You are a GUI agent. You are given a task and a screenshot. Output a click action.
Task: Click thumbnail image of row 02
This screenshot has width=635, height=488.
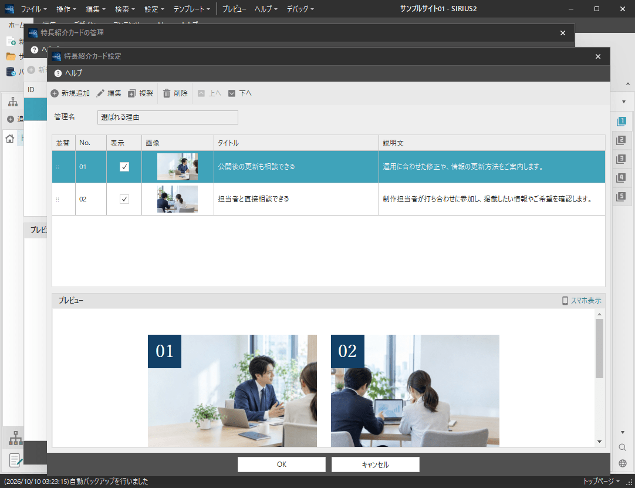pos(177,199)
